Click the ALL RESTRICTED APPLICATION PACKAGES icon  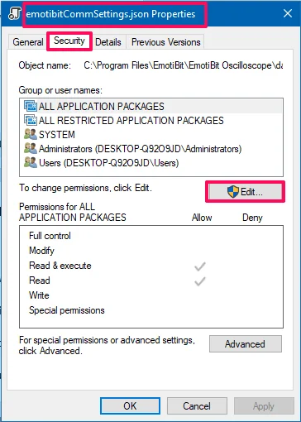pos(31,120)
